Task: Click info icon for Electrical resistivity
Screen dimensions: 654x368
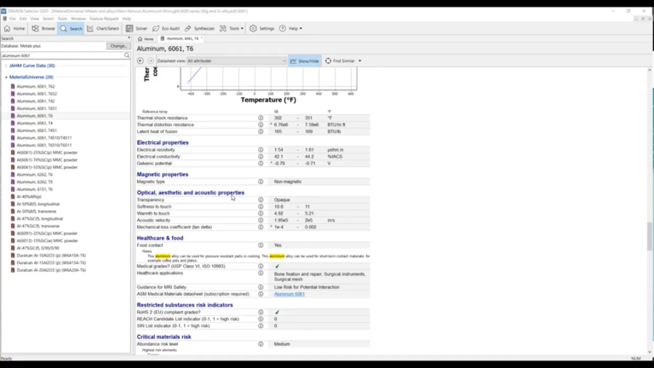Action: coord(261,150)
